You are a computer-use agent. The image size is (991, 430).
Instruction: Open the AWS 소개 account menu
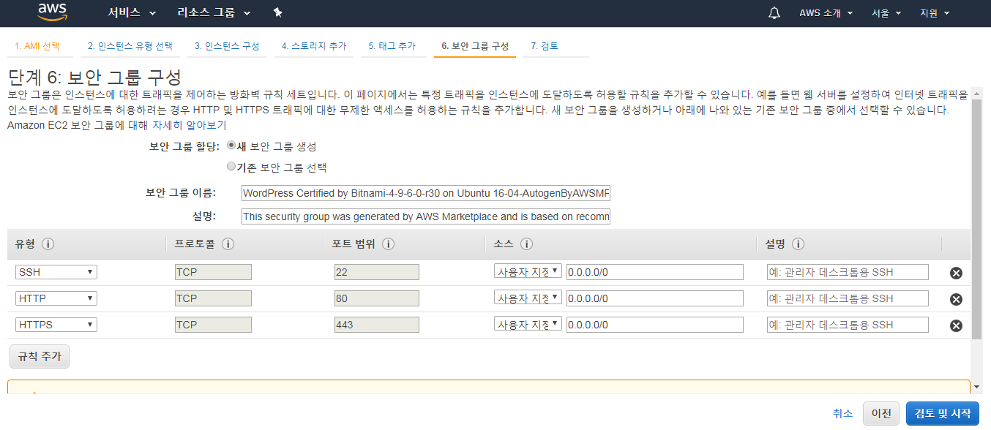(826, 13)
